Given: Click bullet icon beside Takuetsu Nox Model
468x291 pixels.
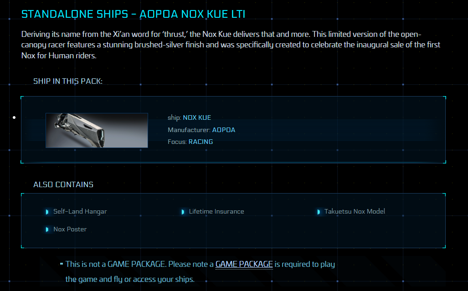Looking at the screenshot, I should (x=319, y=212).
